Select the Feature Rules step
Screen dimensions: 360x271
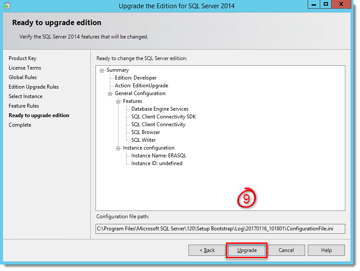[24, 106]
